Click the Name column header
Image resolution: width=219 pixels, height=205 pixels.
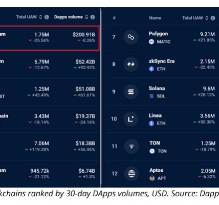[155, 18]
